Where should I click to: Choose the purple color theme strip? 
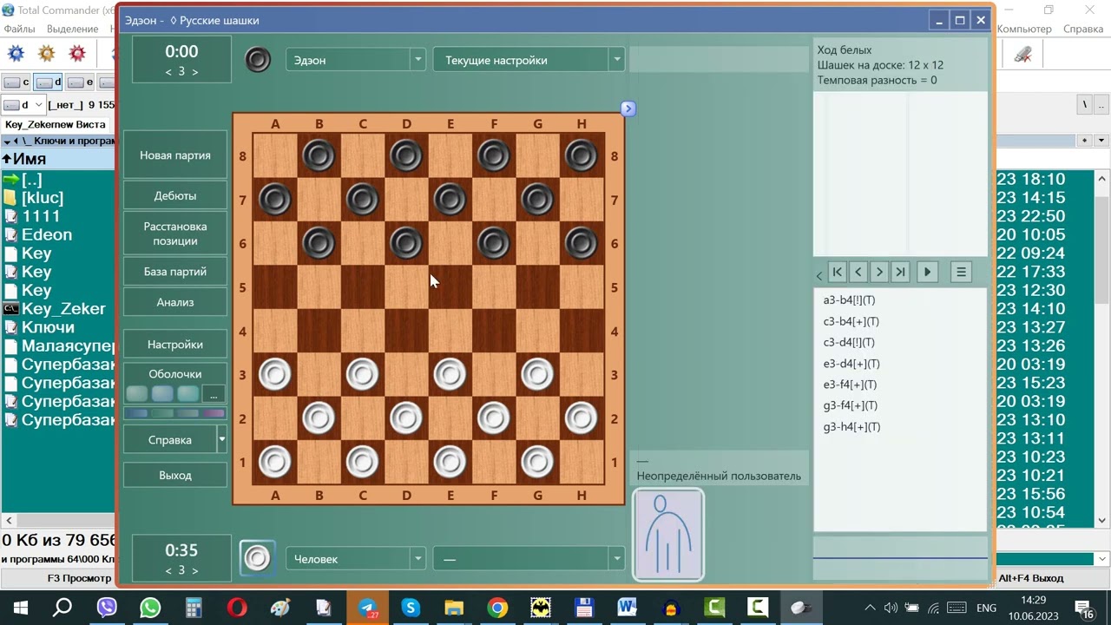pyautogui.click(x=213, y=414)
